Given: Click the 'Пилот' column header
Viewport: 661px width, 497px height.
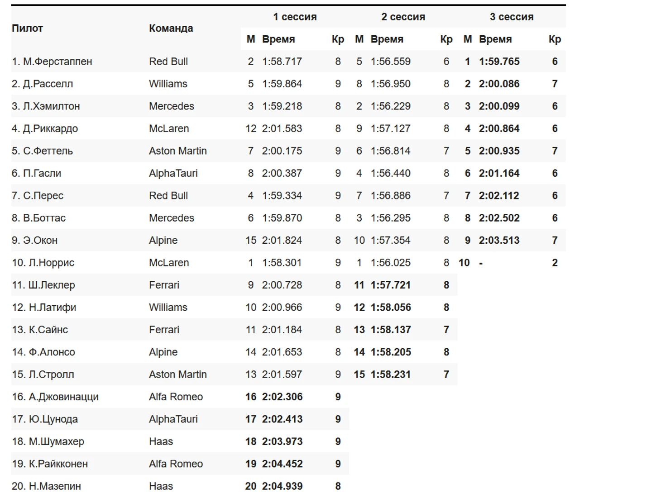Looking at the screenshot, I should [27, 28].
